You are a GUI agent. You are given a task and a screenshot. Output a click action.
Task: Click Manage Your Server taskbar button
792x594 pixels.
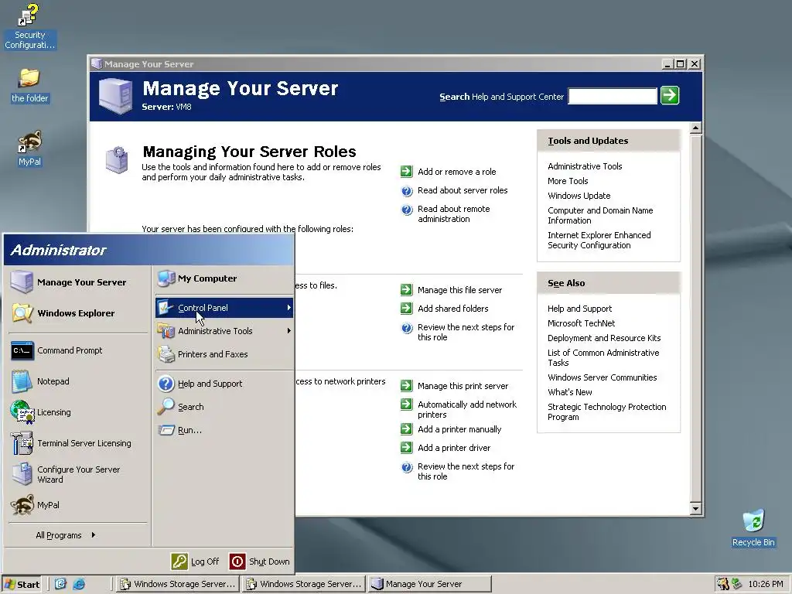429,584
